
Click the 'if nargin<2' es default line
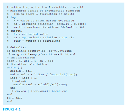39,51
